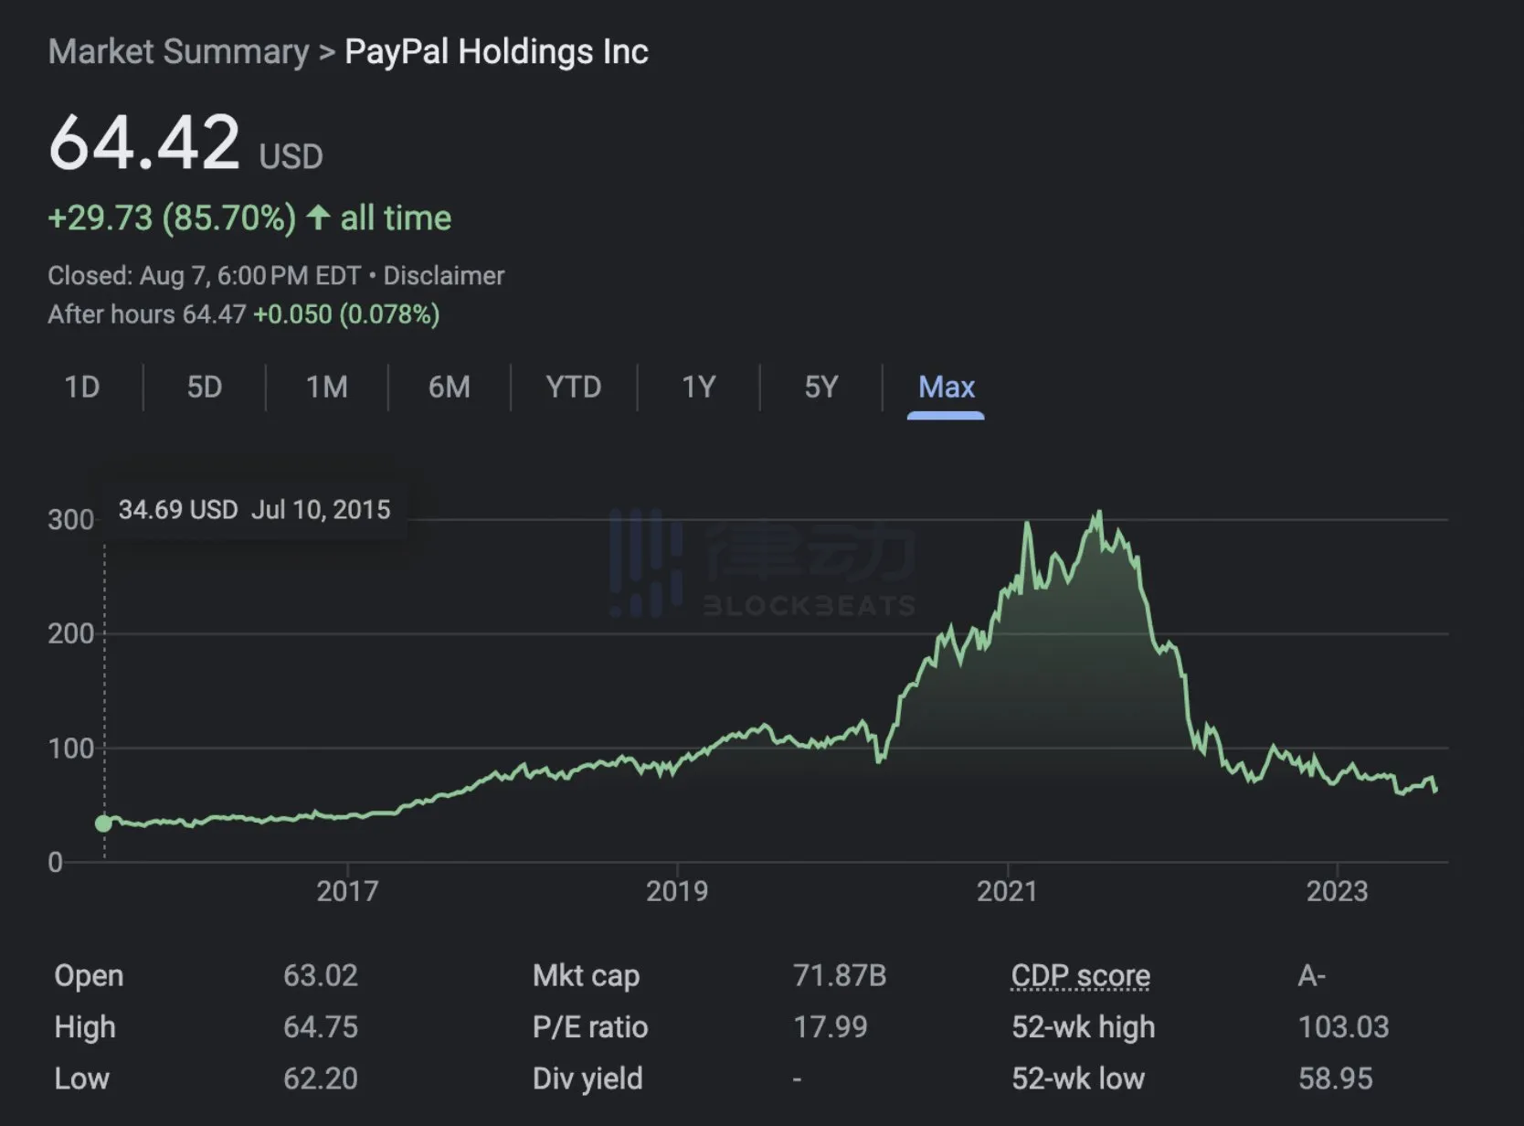Click the 2017 x-axis label
The height and width of the screenshot is (1126, 1524).
[x=347, y=891]
